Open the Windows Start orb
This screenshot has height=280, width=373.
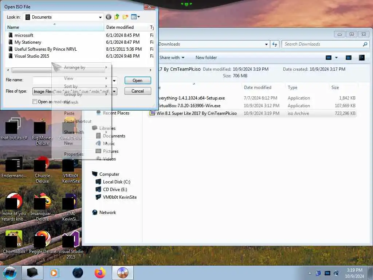point(10,273)
